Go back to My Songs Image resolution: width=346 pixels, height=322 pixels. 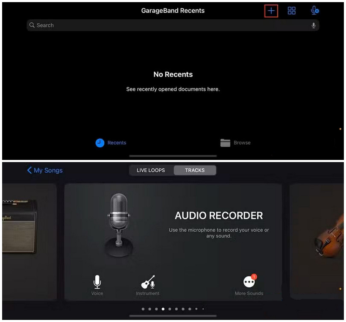45,170
